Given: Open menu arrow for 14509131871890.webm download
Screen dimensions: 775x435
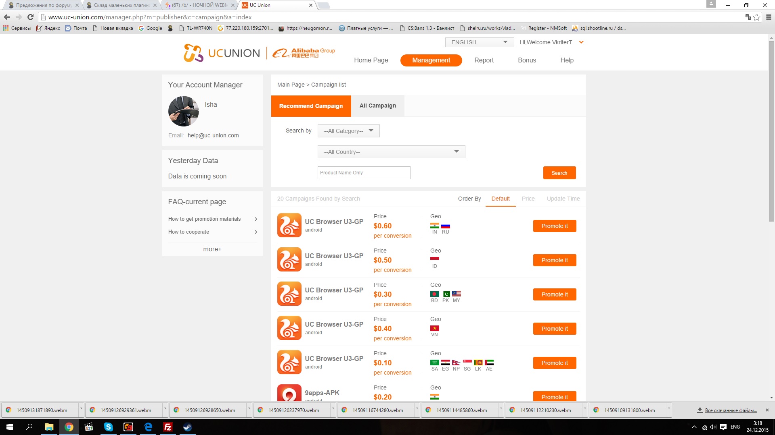Looking at the screenshot, I should pyautogui.click(x=81, y=409).
